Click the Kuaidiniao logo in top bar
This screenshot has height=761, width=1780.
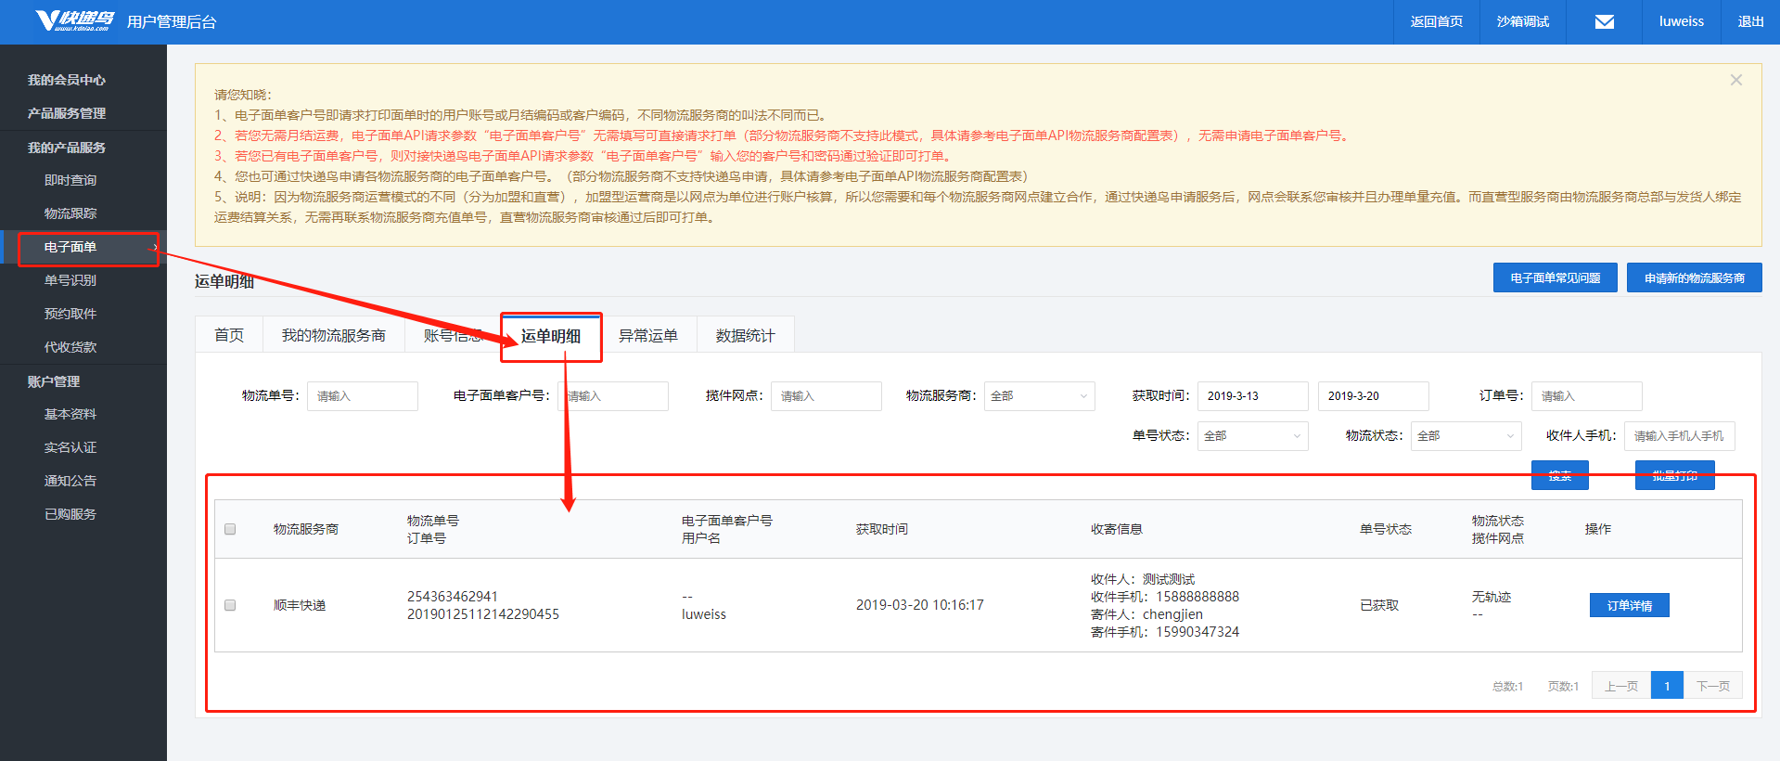pyautogui.click(x=74, y=21)
